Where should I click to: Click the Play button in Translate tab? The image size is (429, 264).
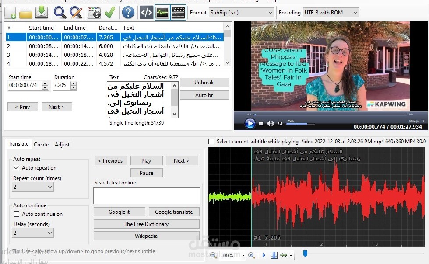coord(146,161)
